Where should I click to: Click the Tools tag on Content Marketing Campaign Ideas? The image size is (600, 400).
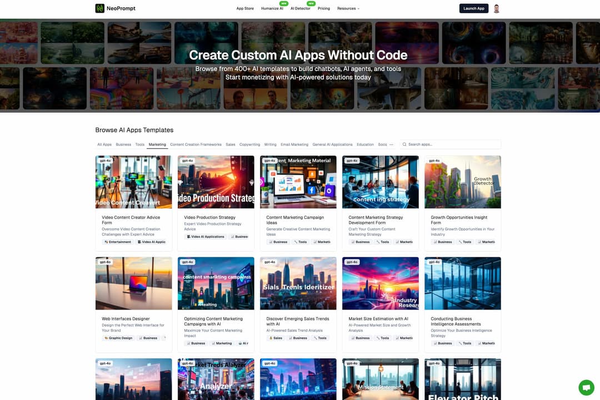(x=300, y=241)
